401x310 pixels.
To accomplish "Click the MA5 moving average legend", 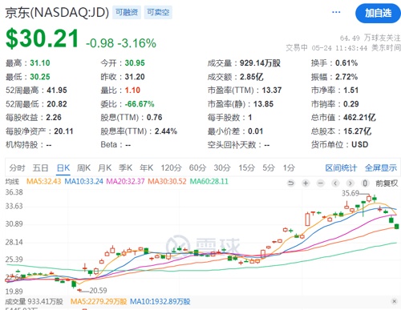I will pos(44,182).
